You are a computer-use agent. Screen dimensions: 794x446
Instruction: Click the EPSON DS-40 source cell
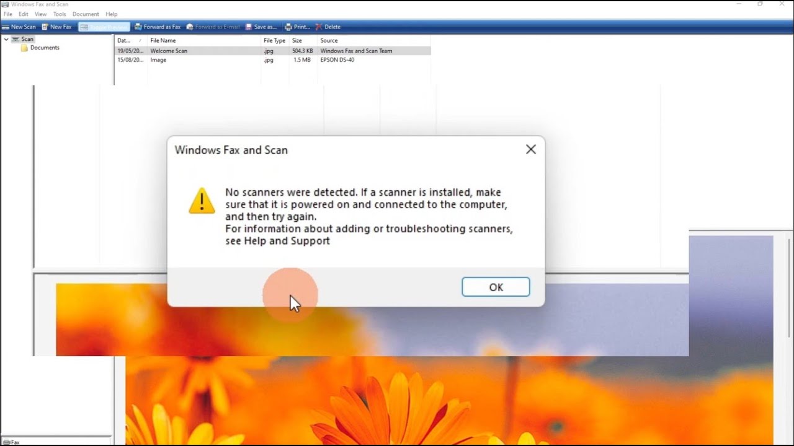click(337, 60)
